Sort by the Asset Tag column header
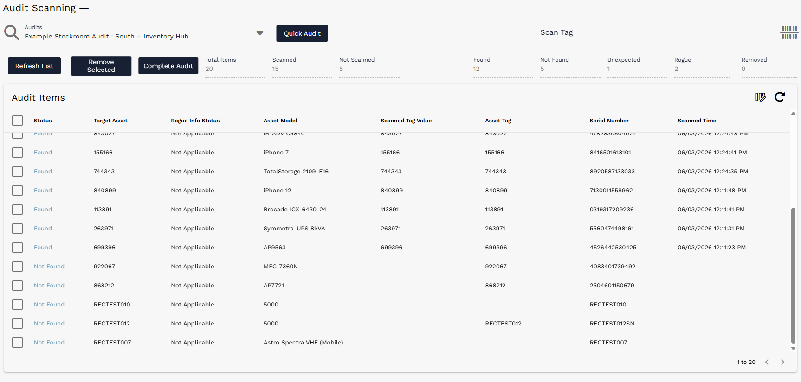 point(498,121)
